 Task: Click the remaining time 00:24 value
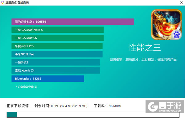pyautogui.click(x=55, y=106)
